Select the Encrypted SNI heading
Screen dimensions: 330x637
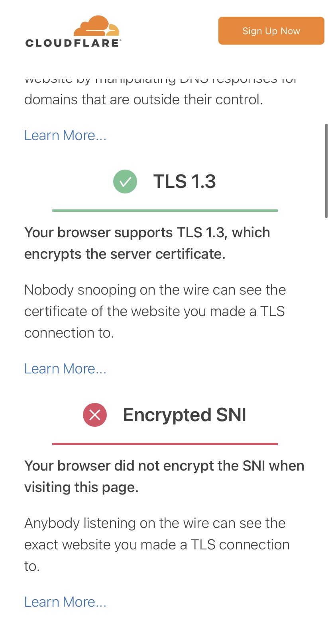click(185, 415)
